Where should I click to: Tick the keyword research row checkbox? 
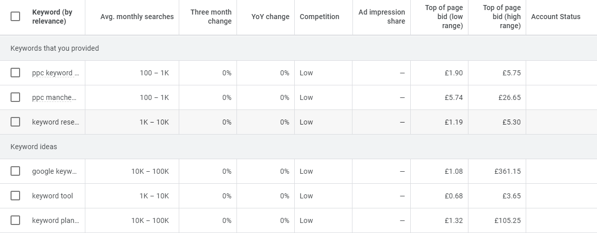[x=15, y=122]
